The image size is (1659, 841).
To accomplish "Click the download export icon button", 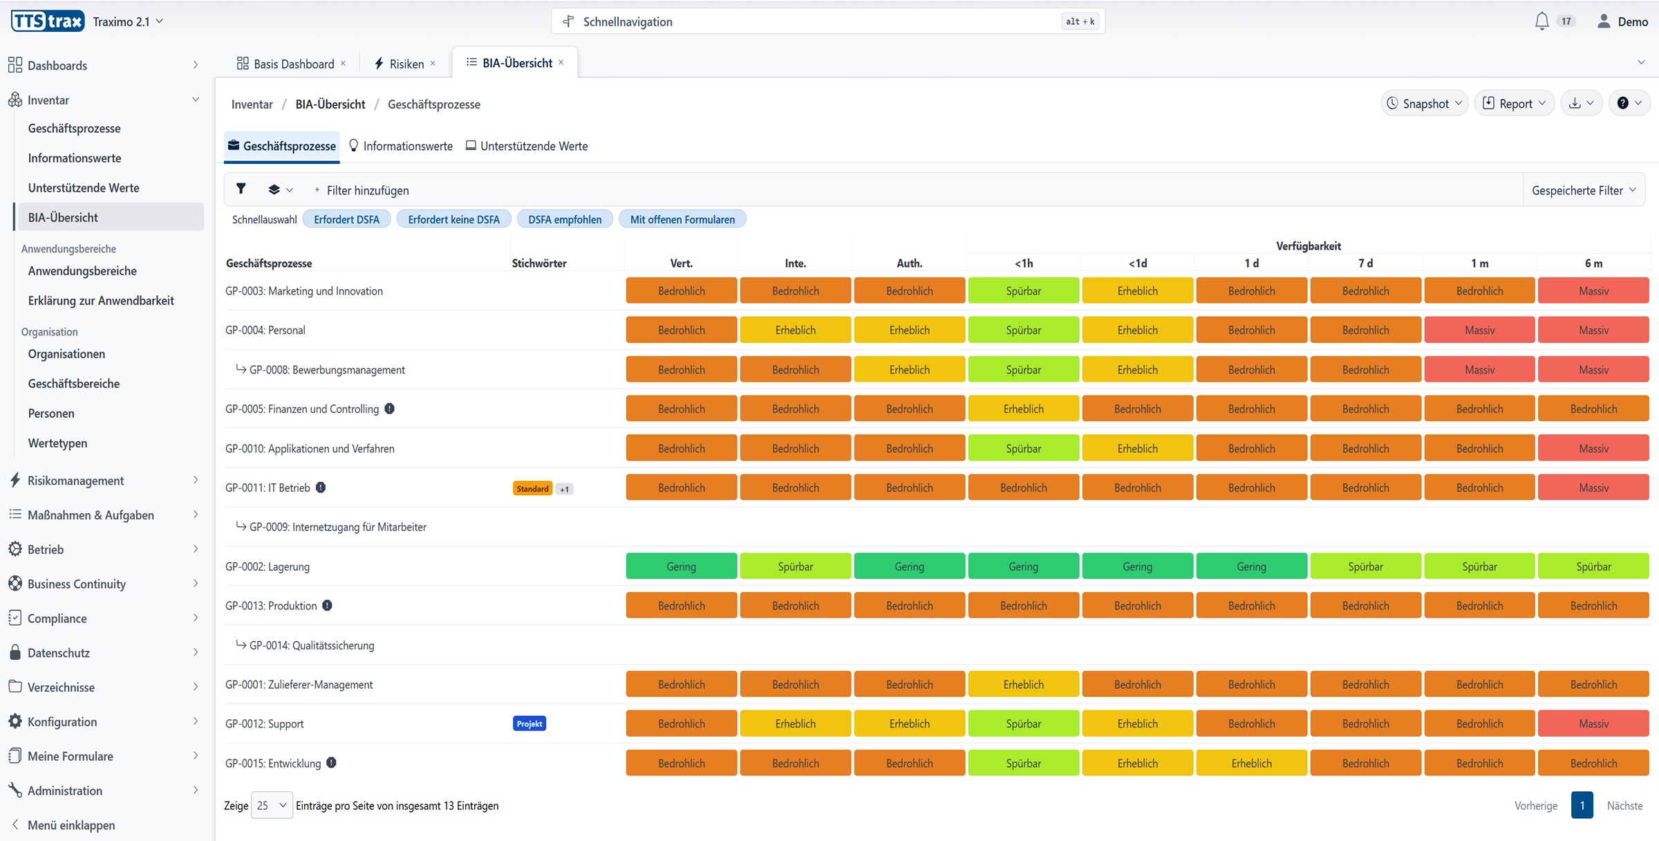I will pos(1581,103).
